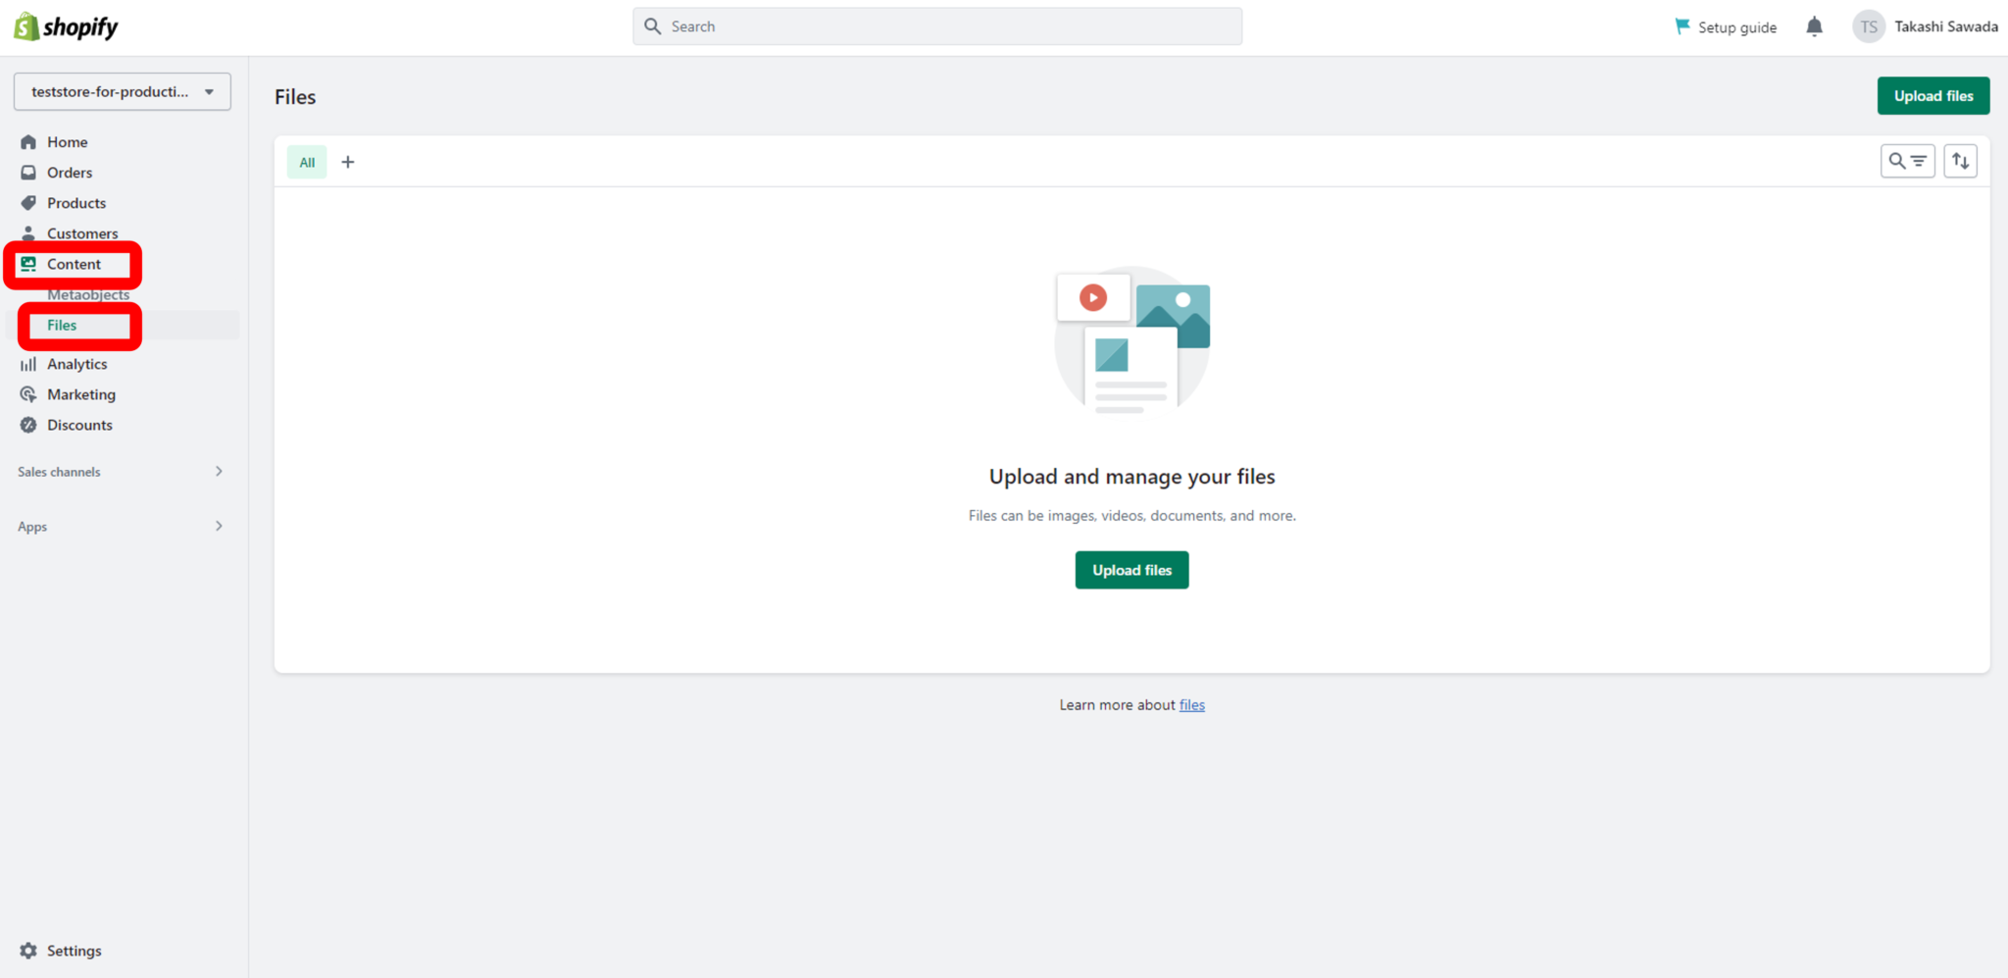Select the Analytics bar-chart icon
The image size is (2008, 978).
(x=29, y=363)
